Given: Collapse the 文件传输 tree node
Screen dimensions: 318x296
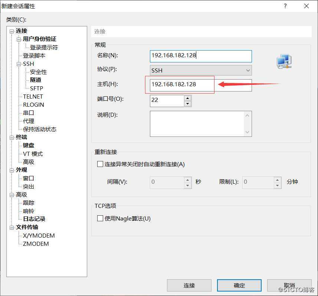Looking at the screenshot, I should coord(12,228).
